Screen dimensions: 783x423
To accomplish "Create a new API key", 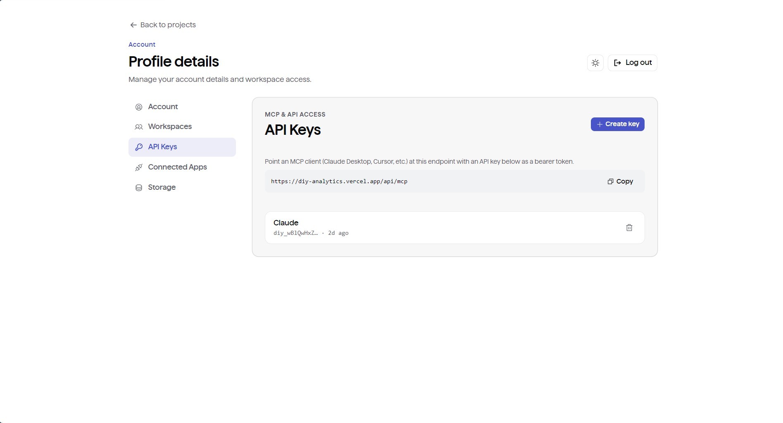I will pyautogui.click(x=617, y=124).
